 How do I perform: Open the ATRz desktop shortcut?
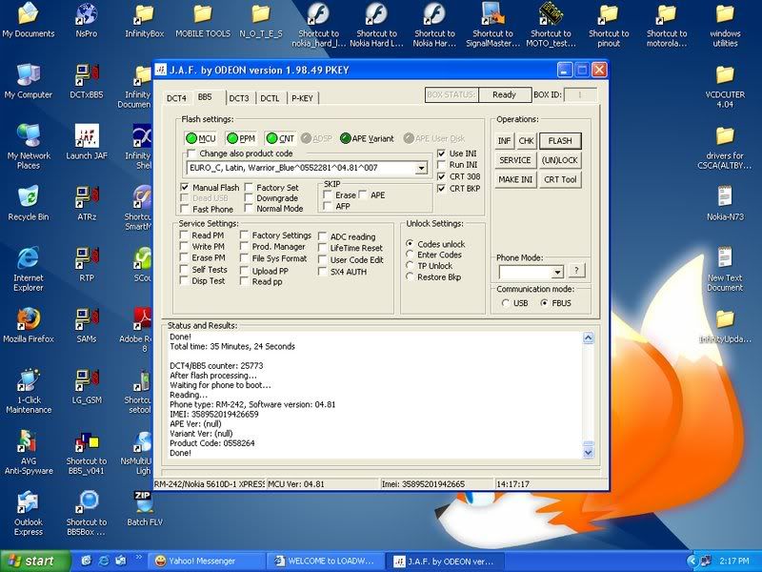click(87, 203)
